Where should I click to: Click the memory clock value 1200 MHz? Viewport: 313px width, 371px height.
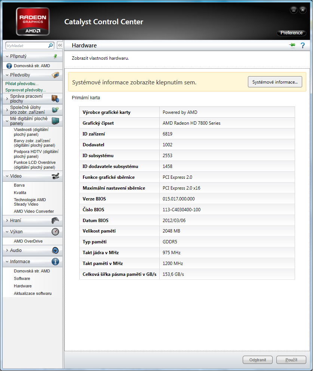173,264
